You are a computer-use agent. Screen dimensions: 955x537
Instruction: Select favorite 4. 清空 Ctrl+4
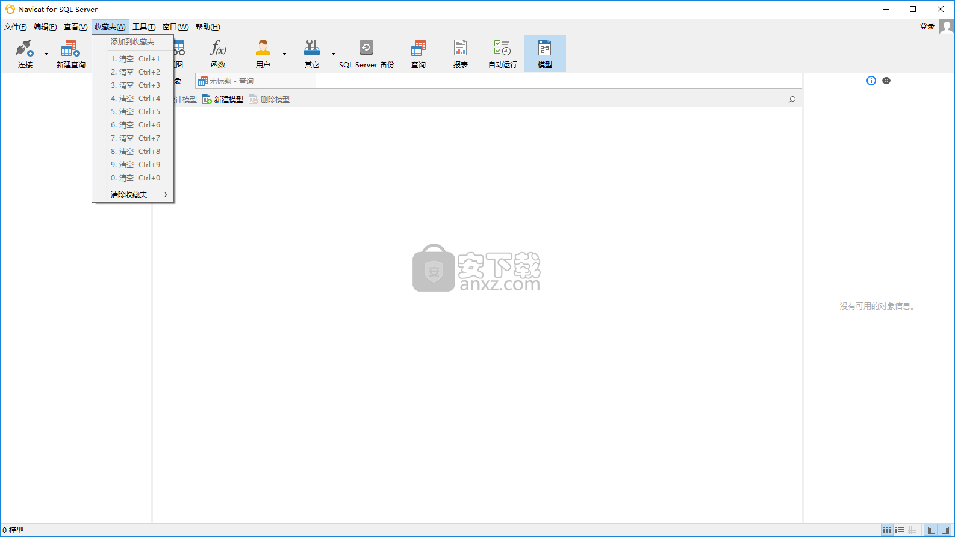tap(132, 99)
